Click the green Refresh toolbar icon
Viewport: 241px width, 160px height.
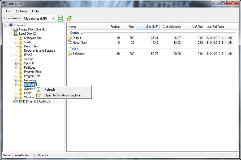click(x=61, y=18)
